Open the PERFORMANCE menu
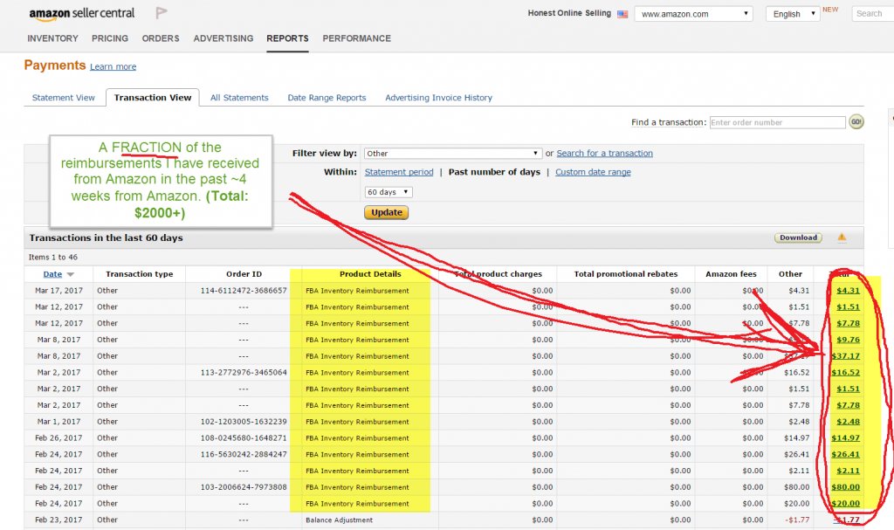 pyautogui.click(x=357, y=38)
